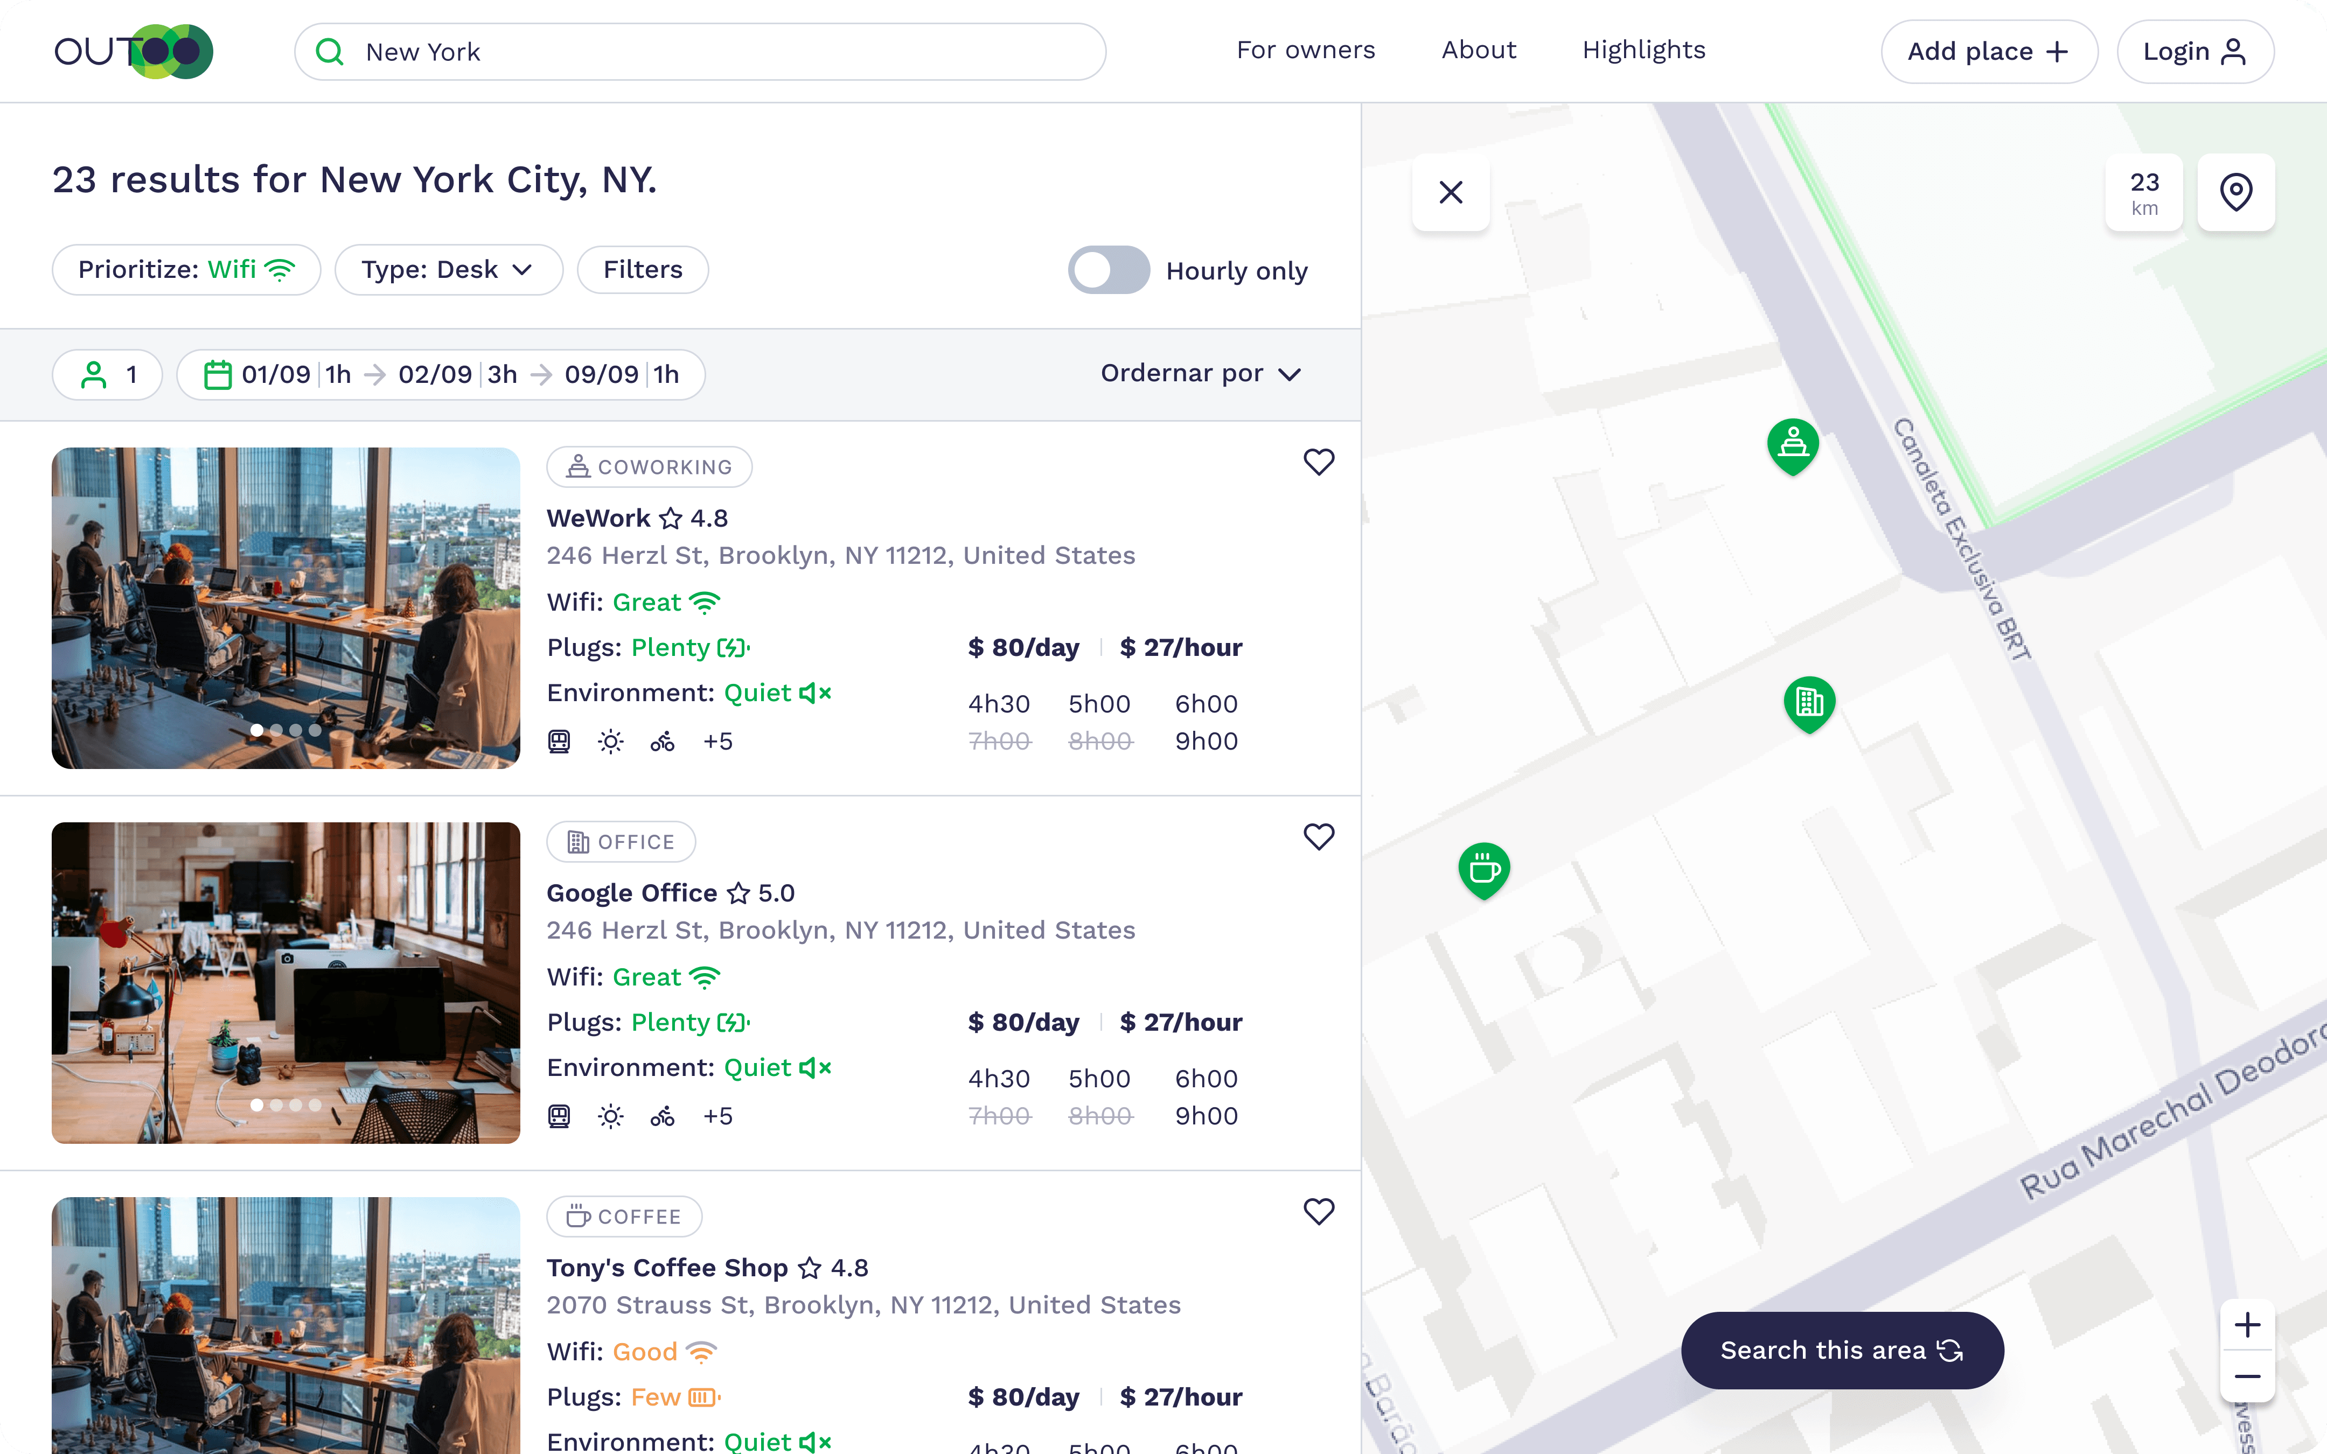The height and width of the screenshot is (1454, 2327).
Task: Click Tony's Coffee Shop few plugs icon
Action: click(704, 1397)
